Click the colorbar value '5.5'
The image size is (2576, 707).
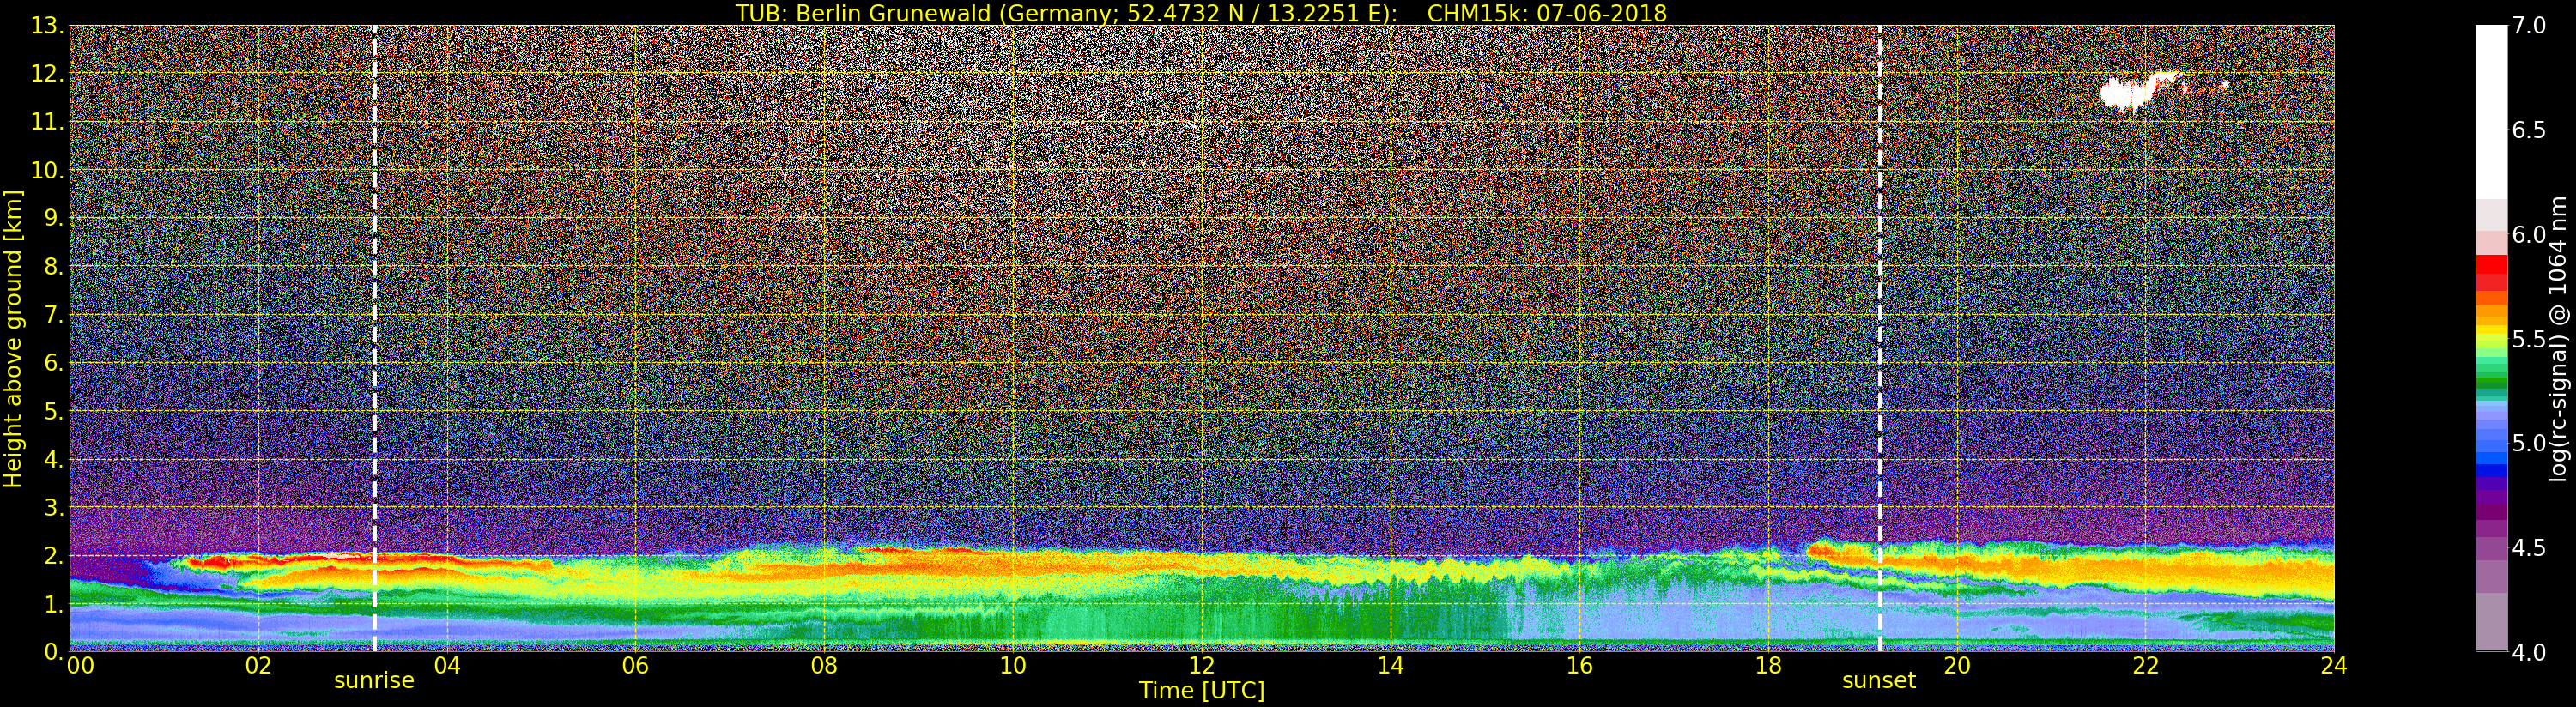point(2529,339)
